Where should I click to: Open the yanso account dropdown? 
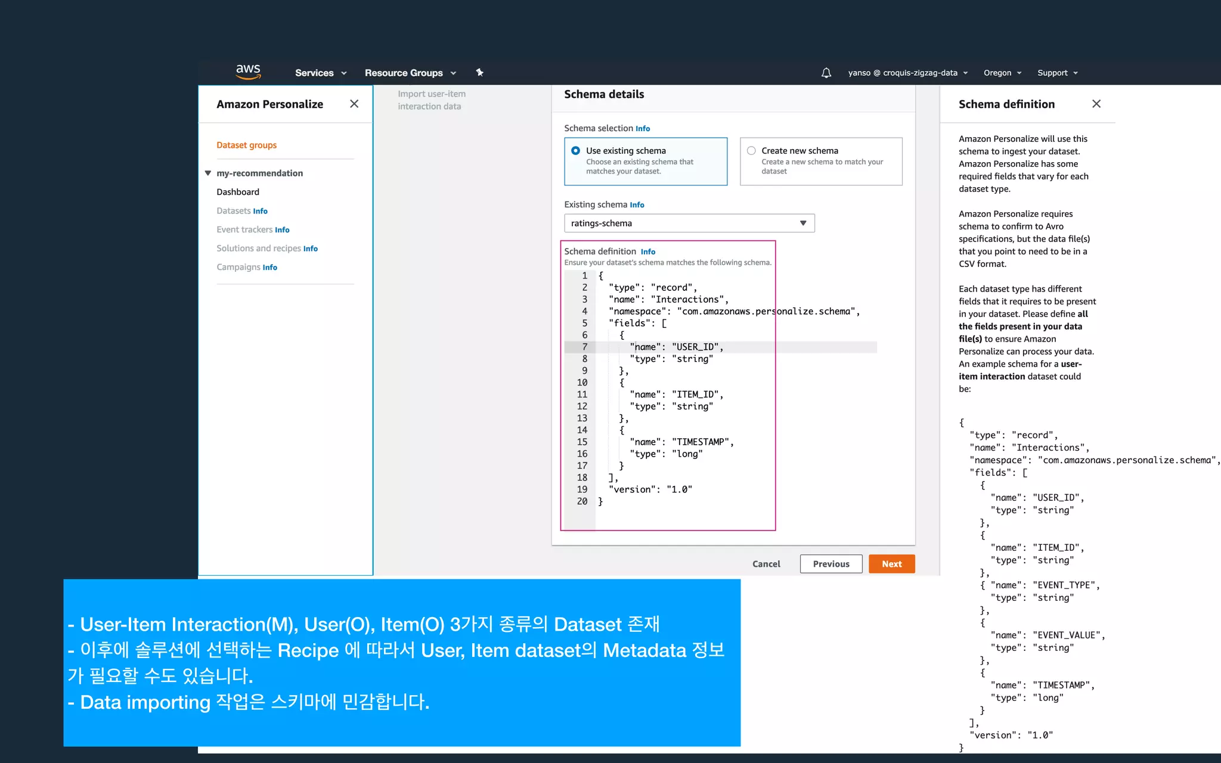coord(907,73)
